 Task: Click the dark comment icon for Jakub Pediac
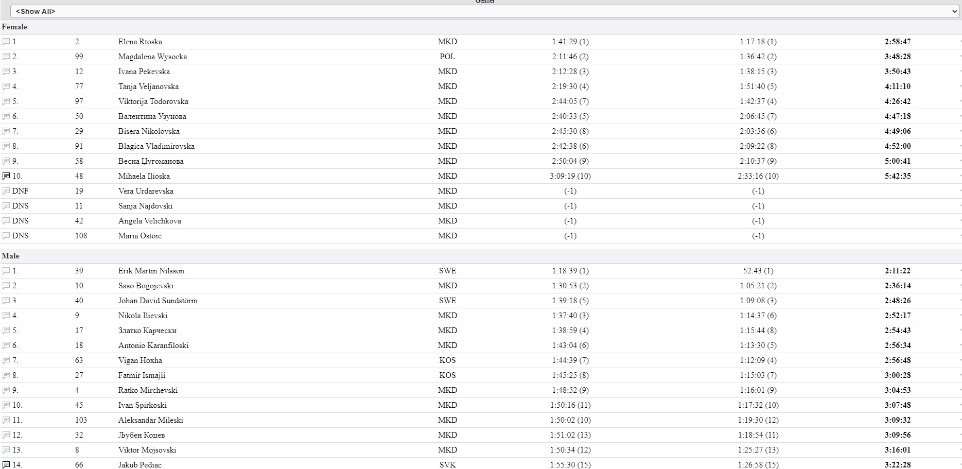[6, 465]
